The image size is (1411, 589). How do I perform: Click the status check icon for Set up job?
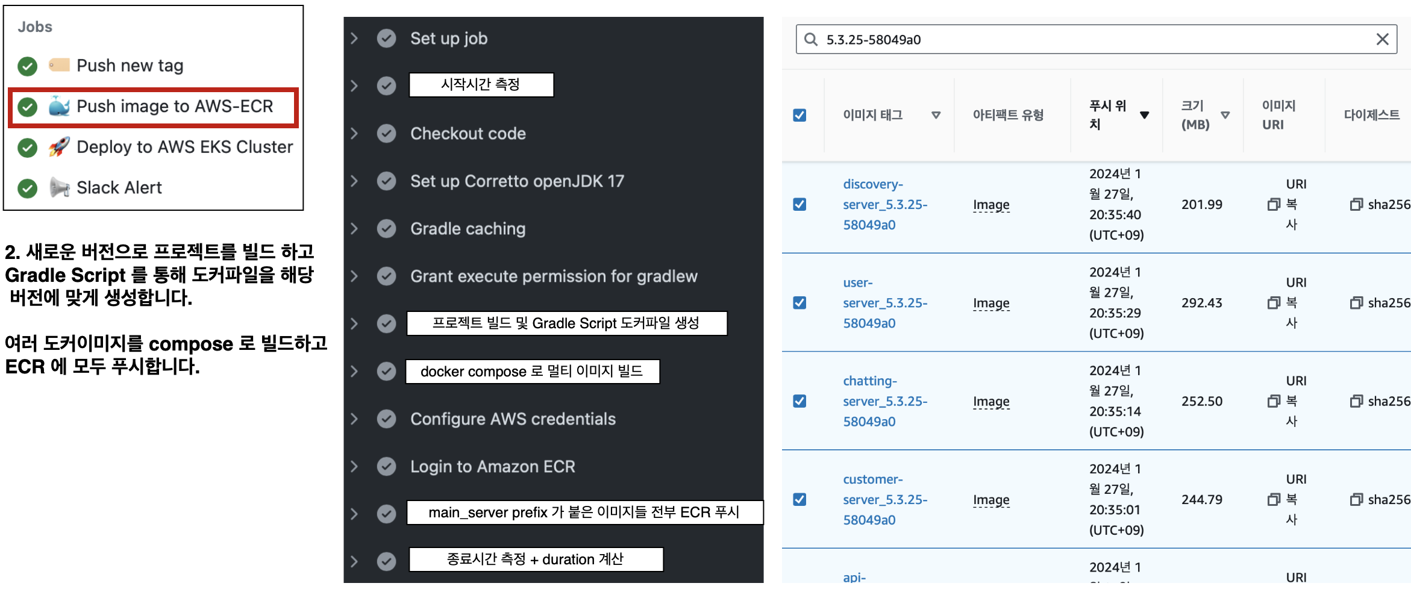pyautogui.click(x=386, y=39)
